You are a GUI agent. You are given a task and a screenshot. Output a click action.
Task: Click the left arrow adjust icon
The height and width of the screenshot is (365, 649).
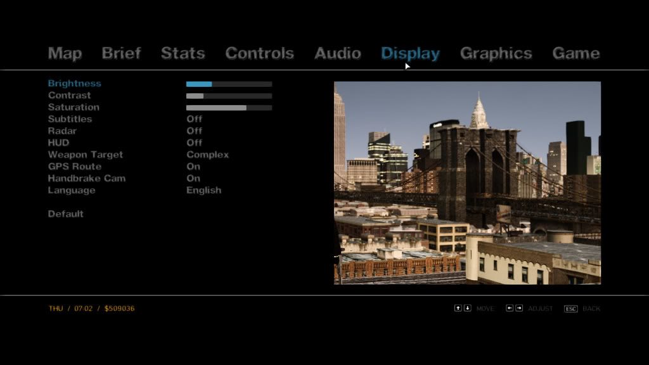[x=509, y=309]
